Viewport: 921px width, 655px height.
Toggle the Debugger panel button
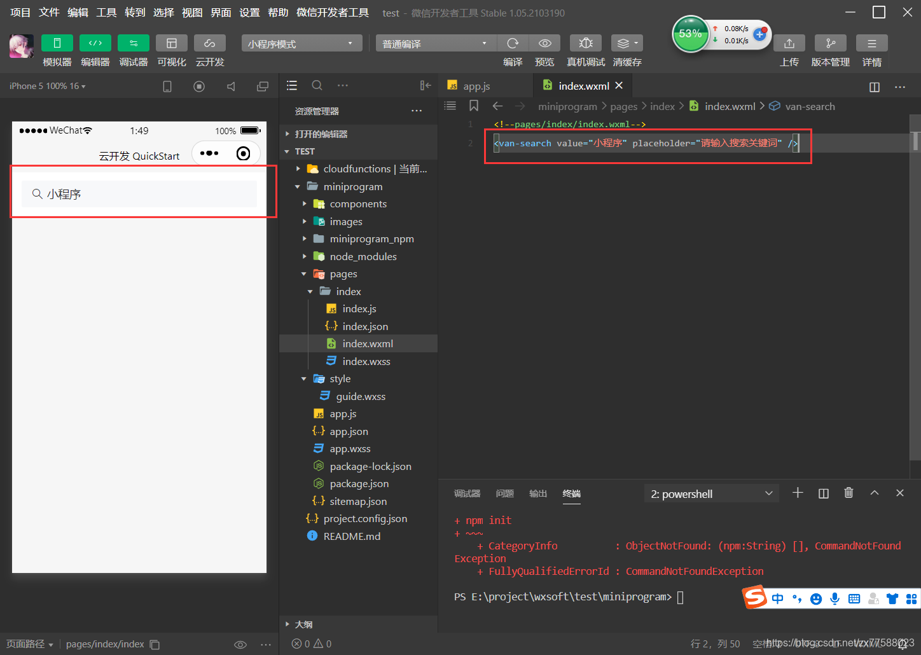click(x=134, y=43)
